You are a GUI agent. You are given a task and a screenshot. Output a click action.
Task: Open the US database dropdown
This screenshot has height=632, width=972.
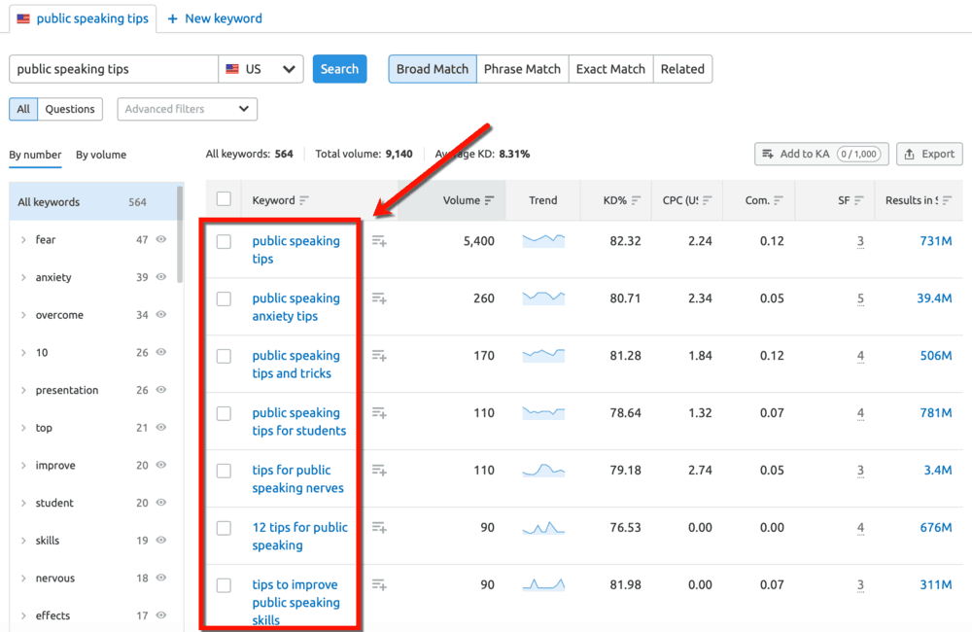(x=260, y=69)
